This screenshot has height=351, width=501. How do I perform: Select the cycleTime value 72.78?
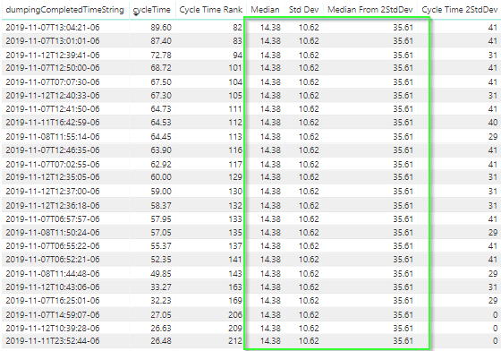pyautogui.click(x=161, y=55)
